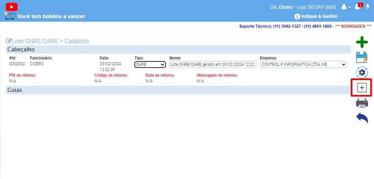This screenshot has width=374, height=179.
Task: Click the 'Cabeçalho' section header
Action: tap(178, 50)
